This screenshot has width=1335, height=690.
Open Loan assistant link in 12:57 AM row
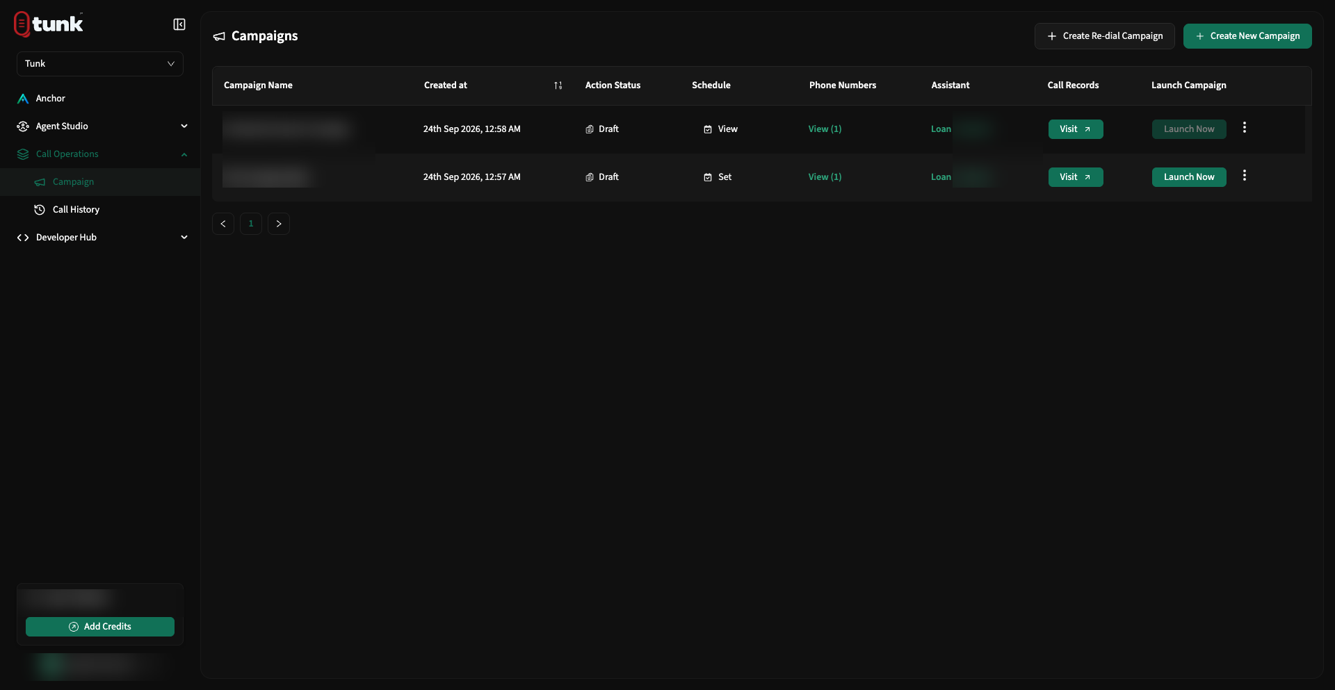tap(941, 177)
